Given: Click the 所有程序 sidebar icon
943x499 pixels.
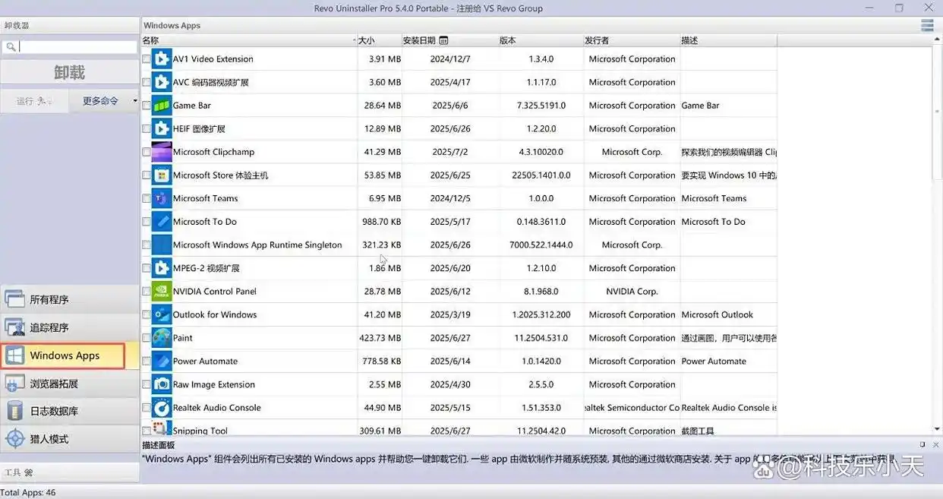Looking at the screenshot, I should pos(14,299).
